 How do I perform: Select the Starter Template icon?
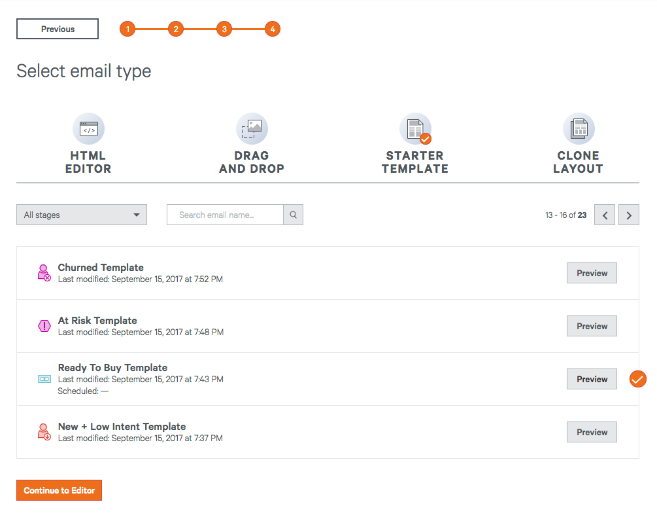point(415,128)
